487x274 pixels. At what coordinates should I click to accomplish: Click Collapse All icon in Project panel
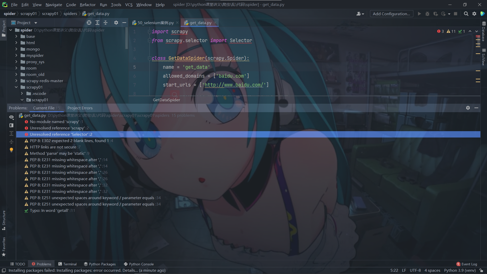point(106,23)
